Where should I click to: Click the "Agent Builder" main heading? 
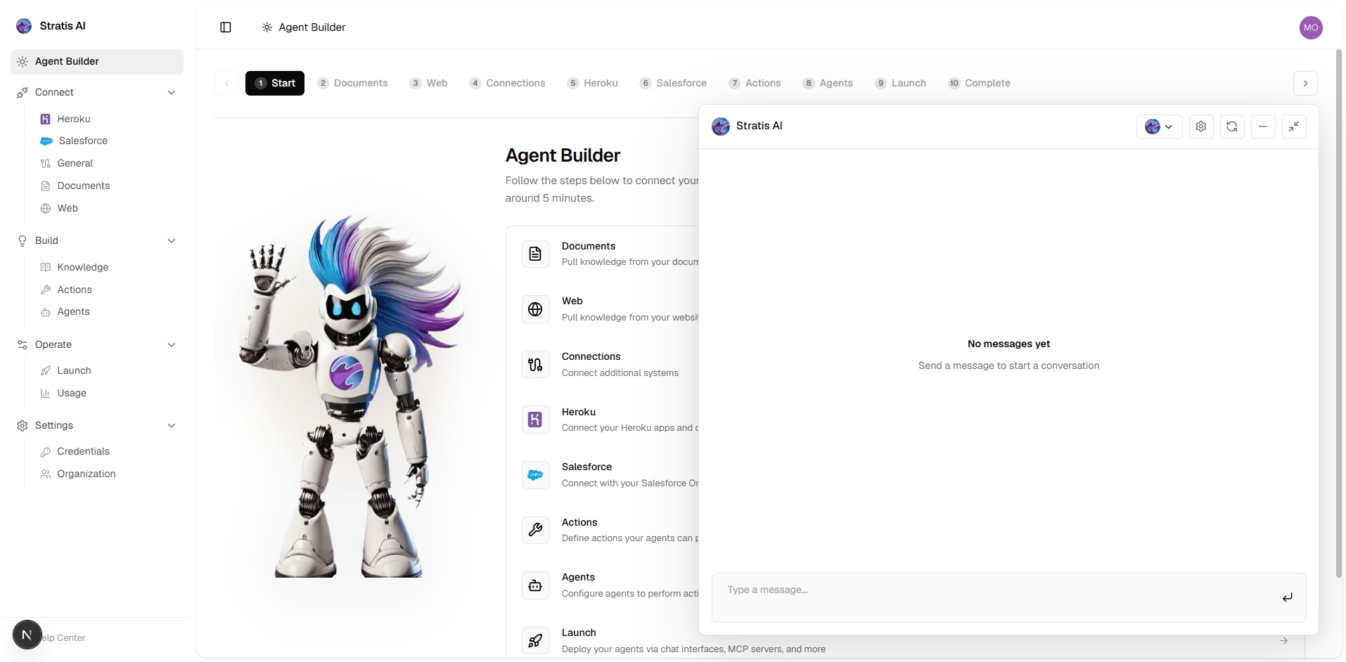(563, 155)
